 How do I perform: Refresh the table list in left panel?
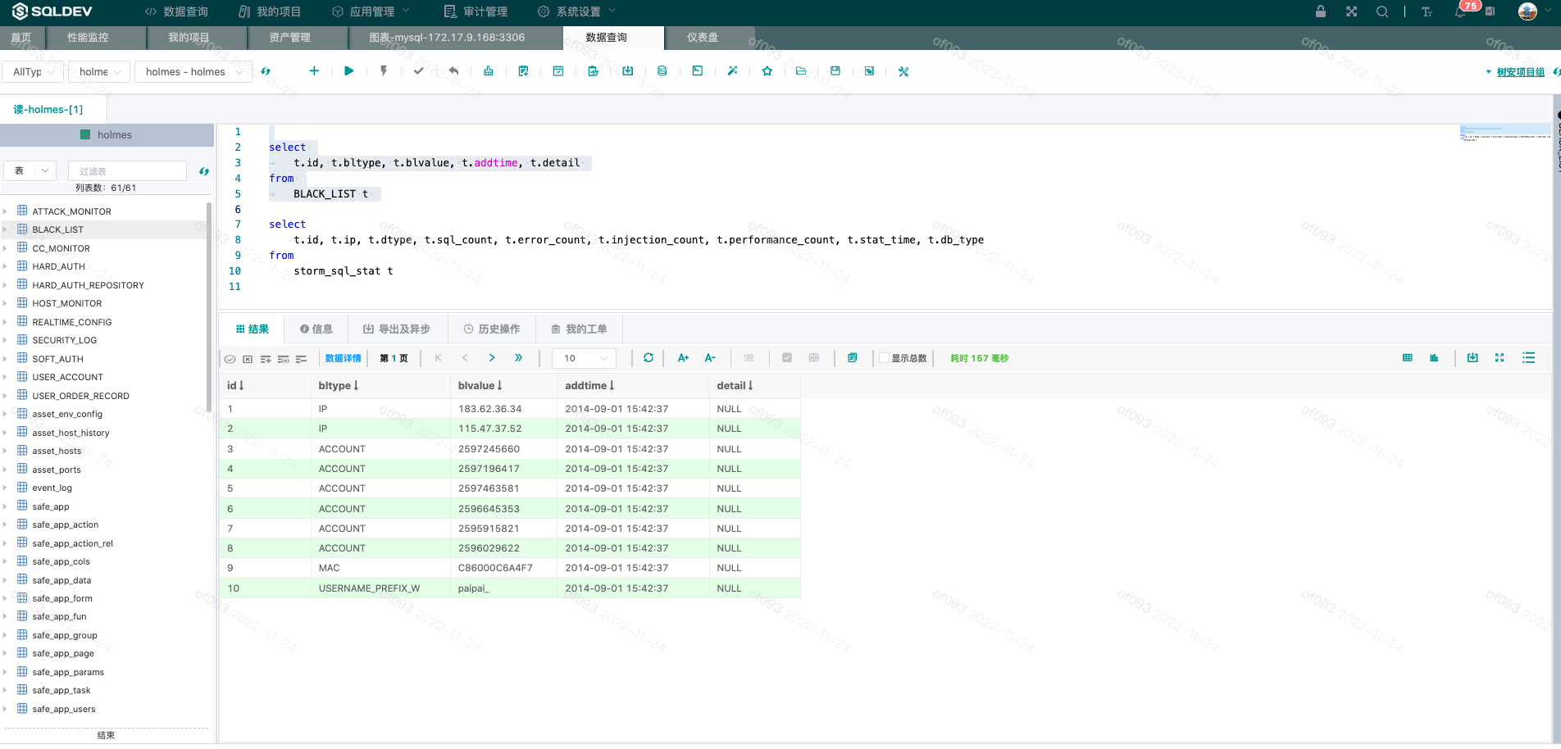point(204,171)
